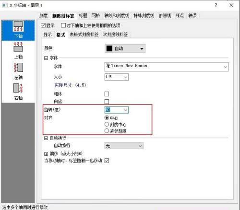Collapse the 自动换行 section
The image size is (240, 210).
coord(46,138)
